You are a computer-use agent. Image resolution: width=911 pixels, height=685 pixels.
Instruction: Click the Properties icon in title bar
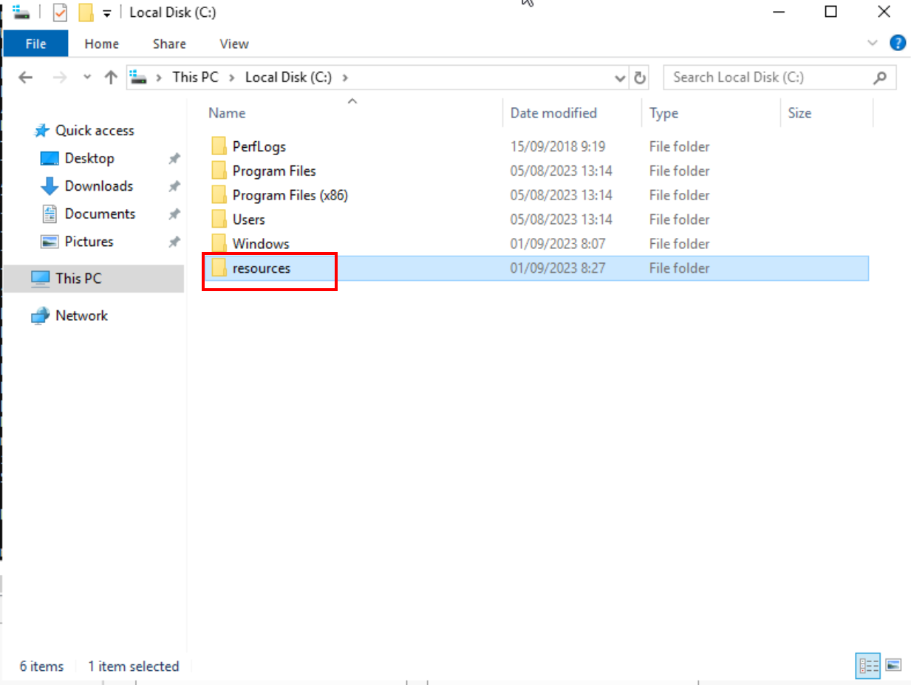point(61,13)
